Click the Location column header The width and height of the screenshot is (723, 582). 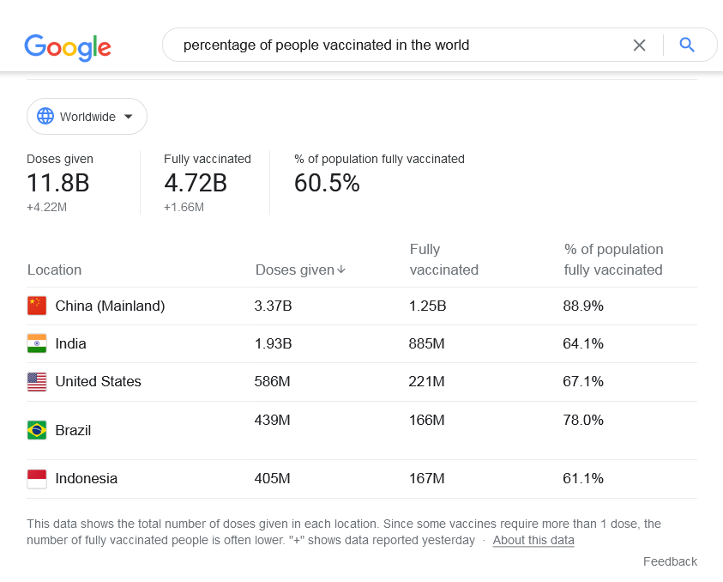[54, 270]
